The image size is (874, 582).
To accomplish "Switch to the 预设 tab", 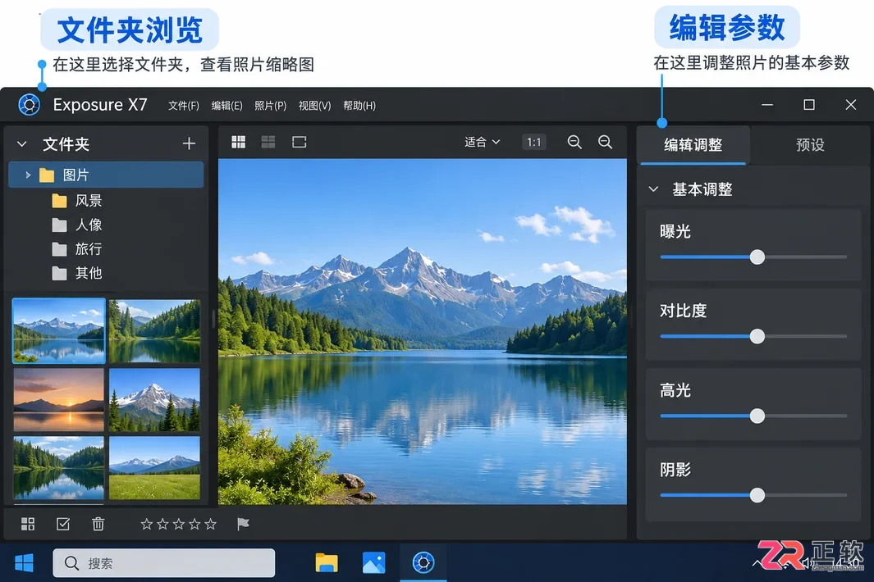I will 810,145.
